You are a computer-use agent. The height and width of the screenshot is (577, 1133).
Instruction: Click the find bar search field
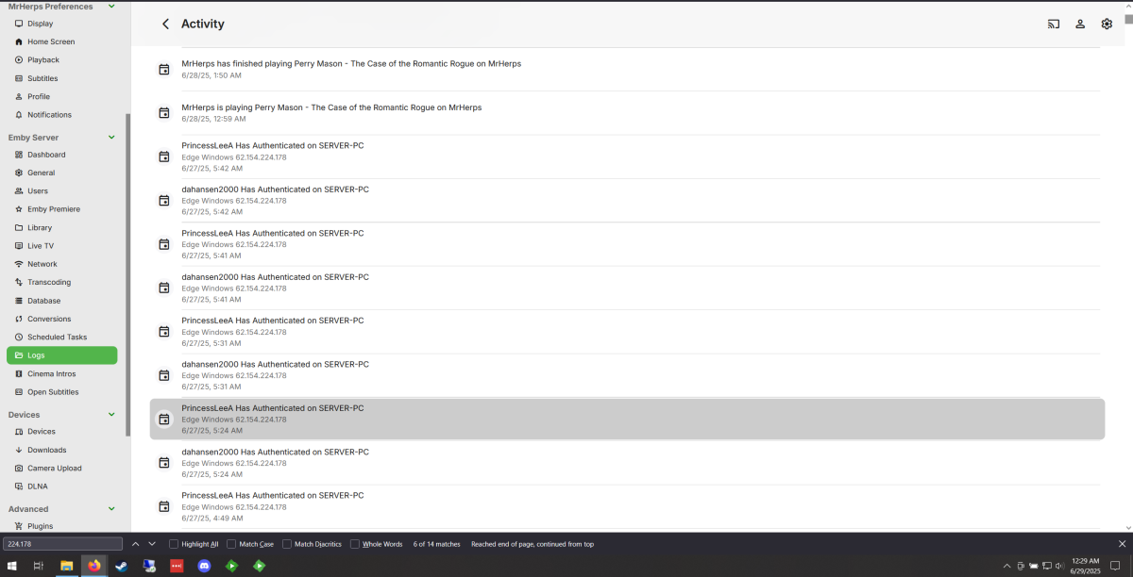[x=63, y=544]
